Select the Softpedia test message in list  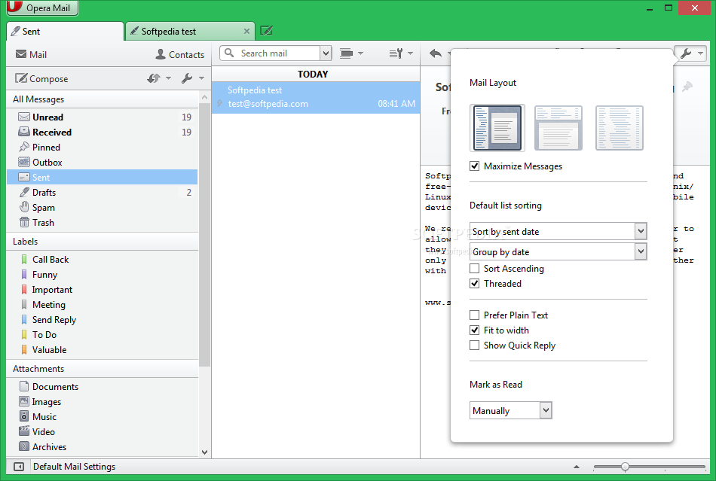pyautogui.click(x=316, y=97)
